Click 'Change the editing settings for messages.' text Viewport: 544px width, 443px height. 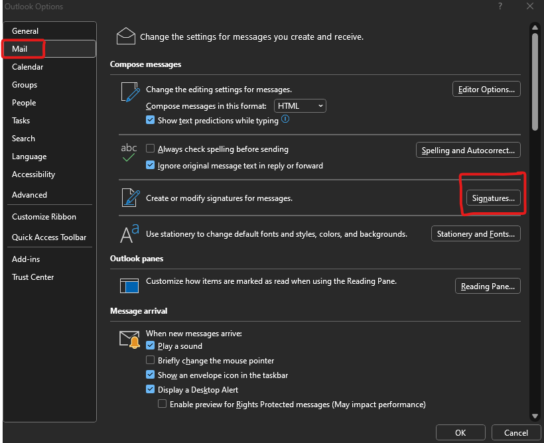218,89
